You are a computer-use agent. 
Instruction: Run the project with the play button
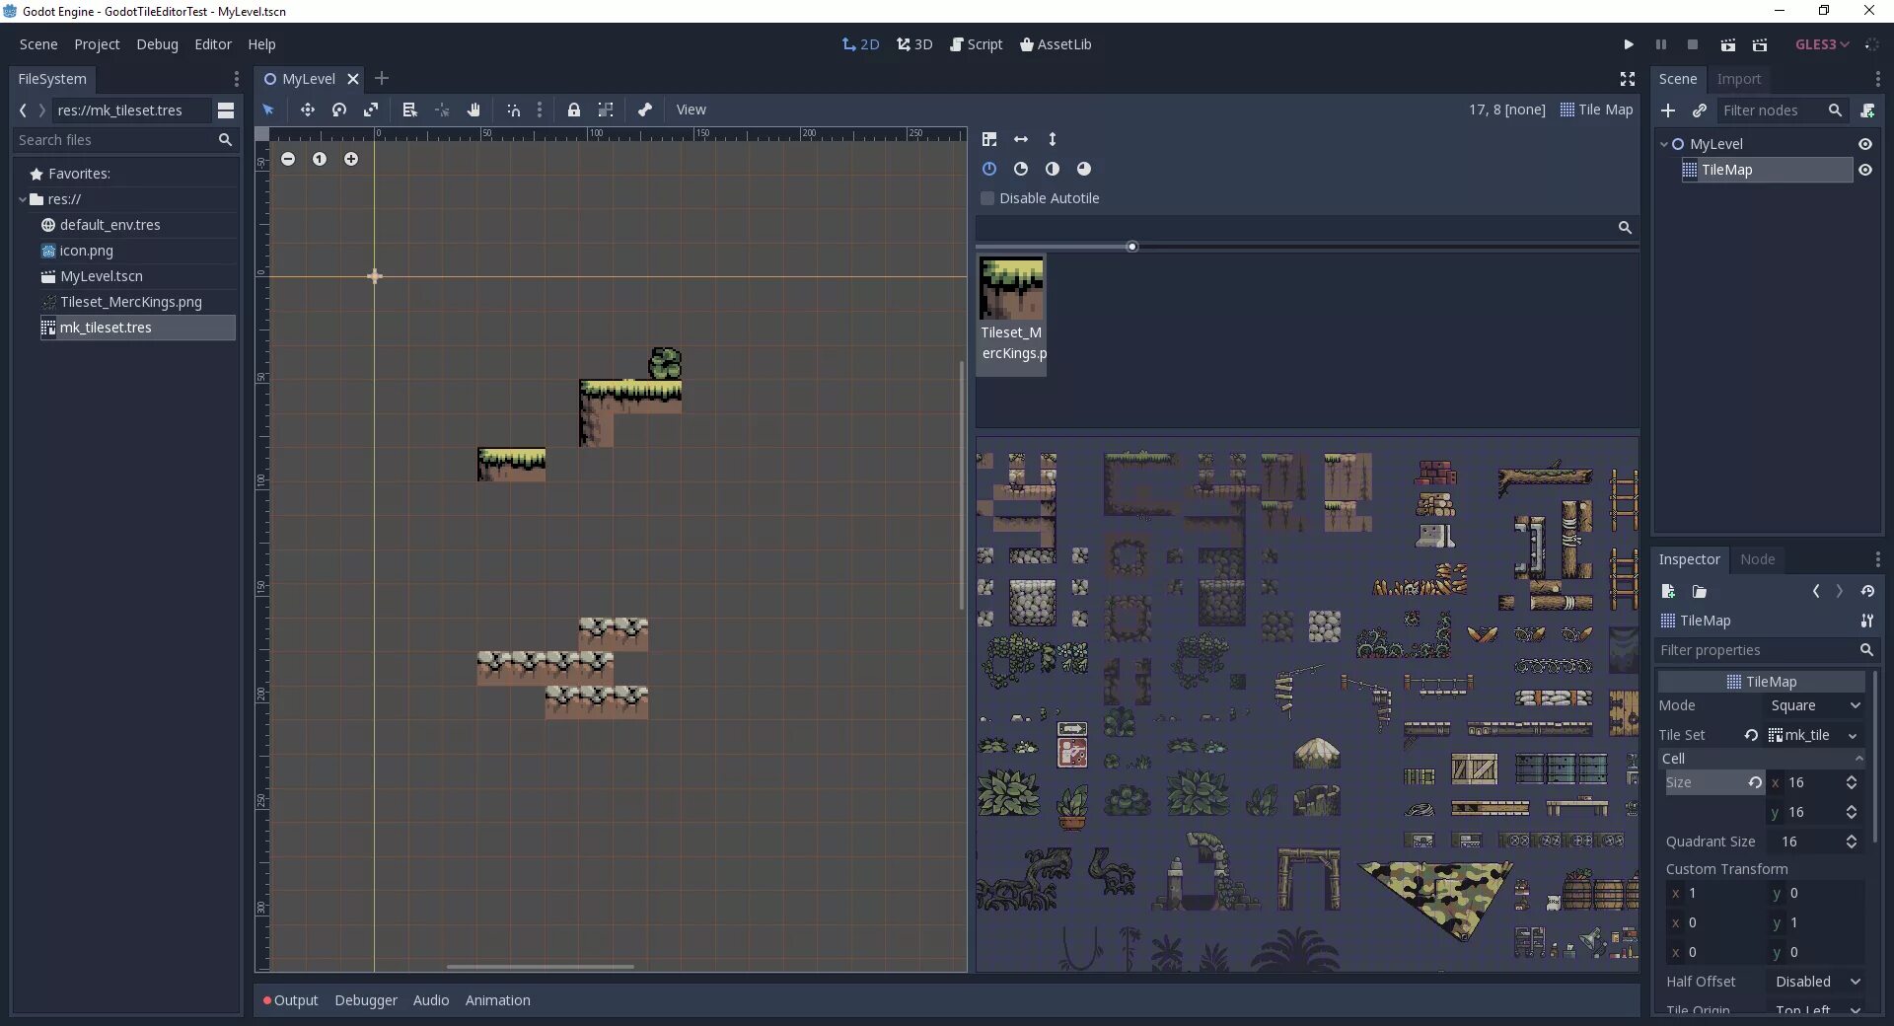click(x=1627, y=44)
